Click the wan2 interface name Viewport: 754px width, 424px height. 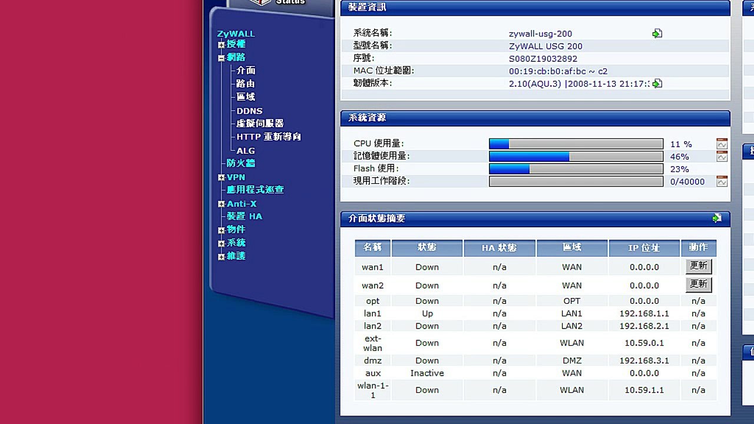(x=373, y=286)
